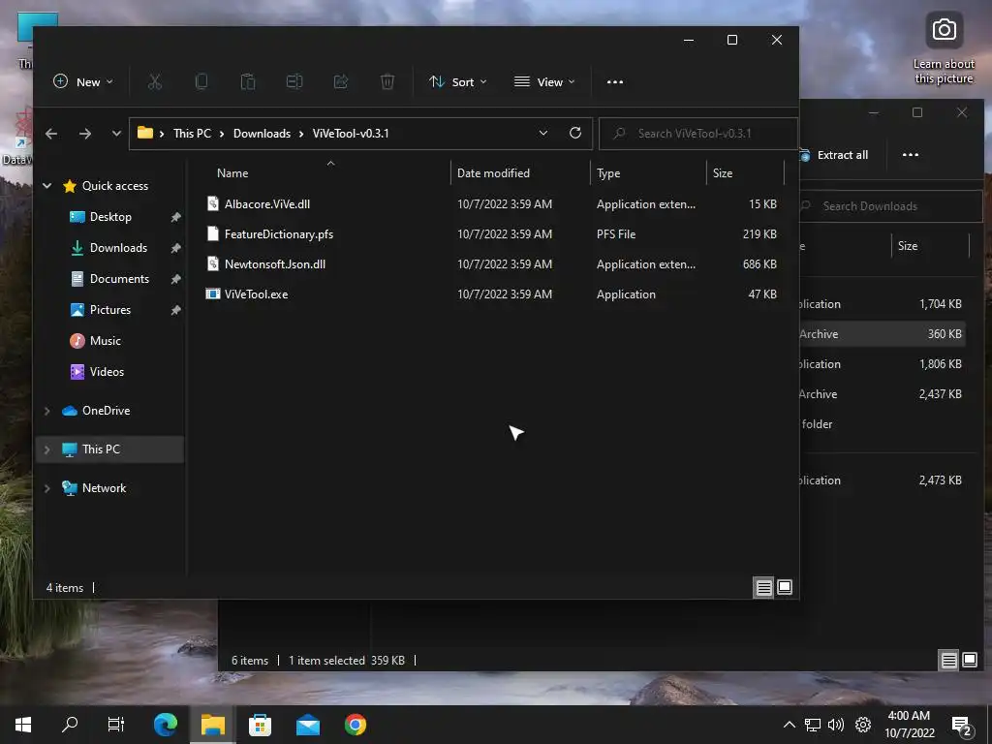Open the New dropdown button
Screen dimensions: 992x744
tap(83, 81)
